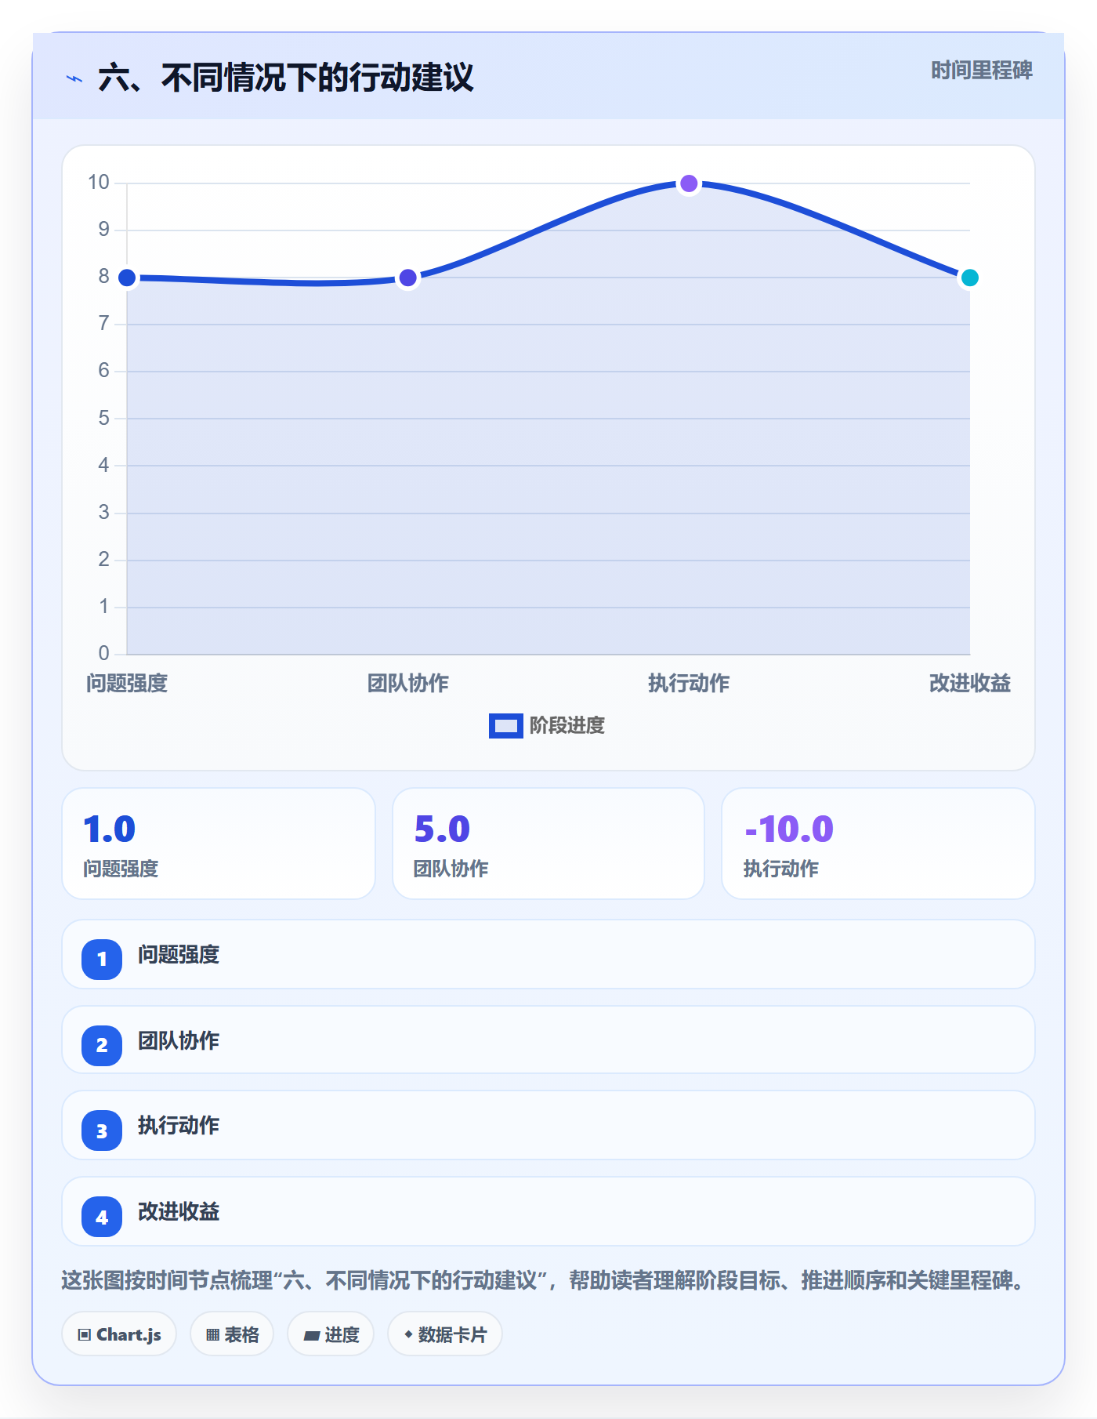Open the 5.0 团队协作 stat card
The image size is (1097, 1419).
(x=548, y=844)
